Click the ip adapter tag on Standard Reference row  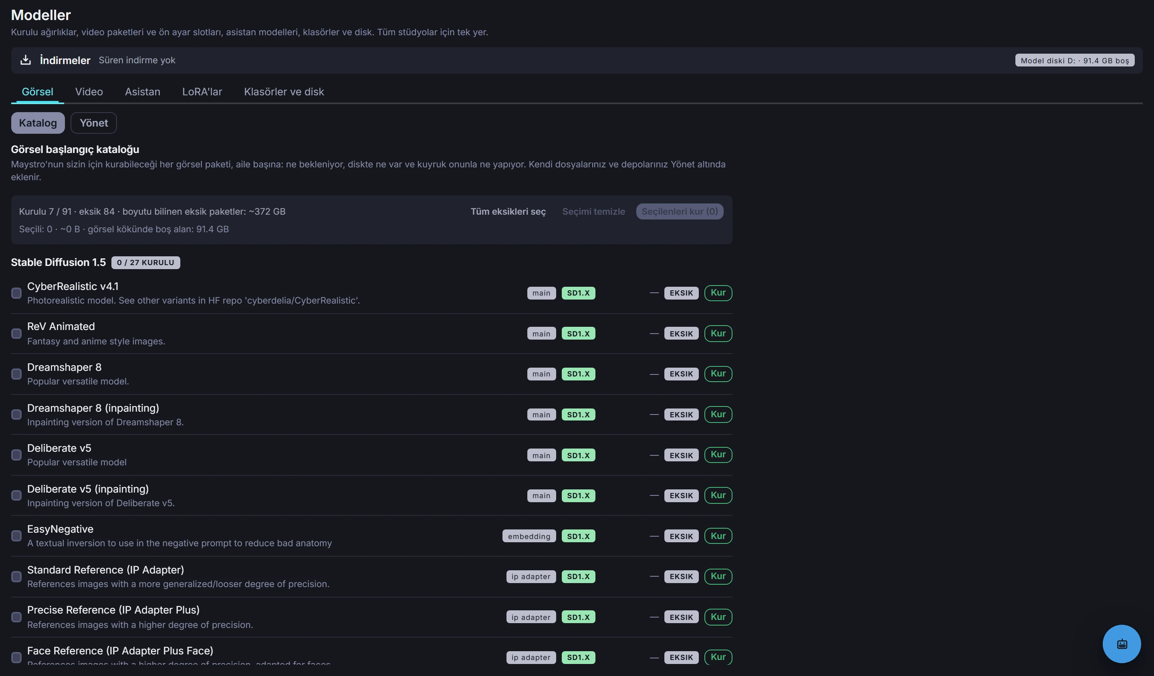click(x=531, y=577)
